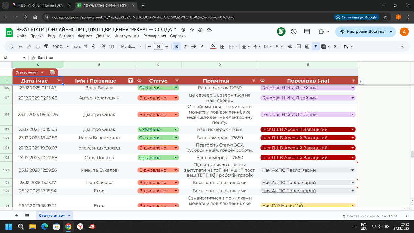The width and height of the screenshot is (414, 233).
Task: Click the vertical scrollbar thumb
Action: [412, 155]
